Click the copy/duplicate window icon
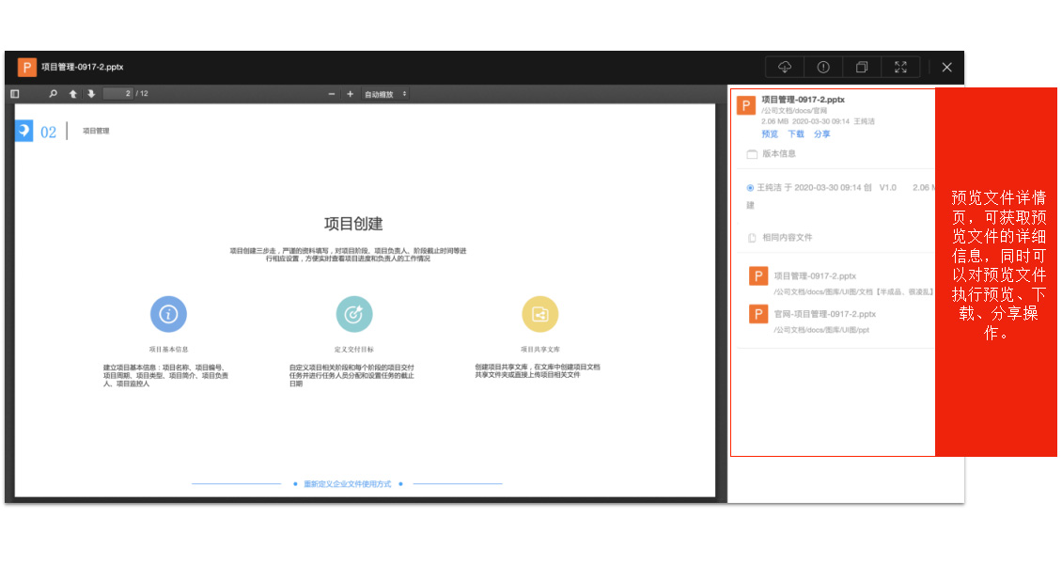1062x564 pixels. click(x=862, y=67)
